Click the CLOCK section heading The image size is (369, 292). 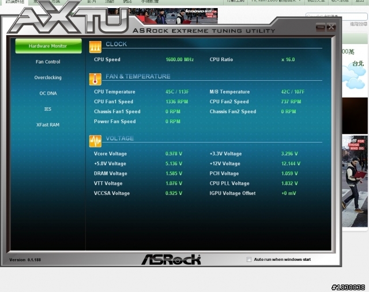(x=116, y=44)
